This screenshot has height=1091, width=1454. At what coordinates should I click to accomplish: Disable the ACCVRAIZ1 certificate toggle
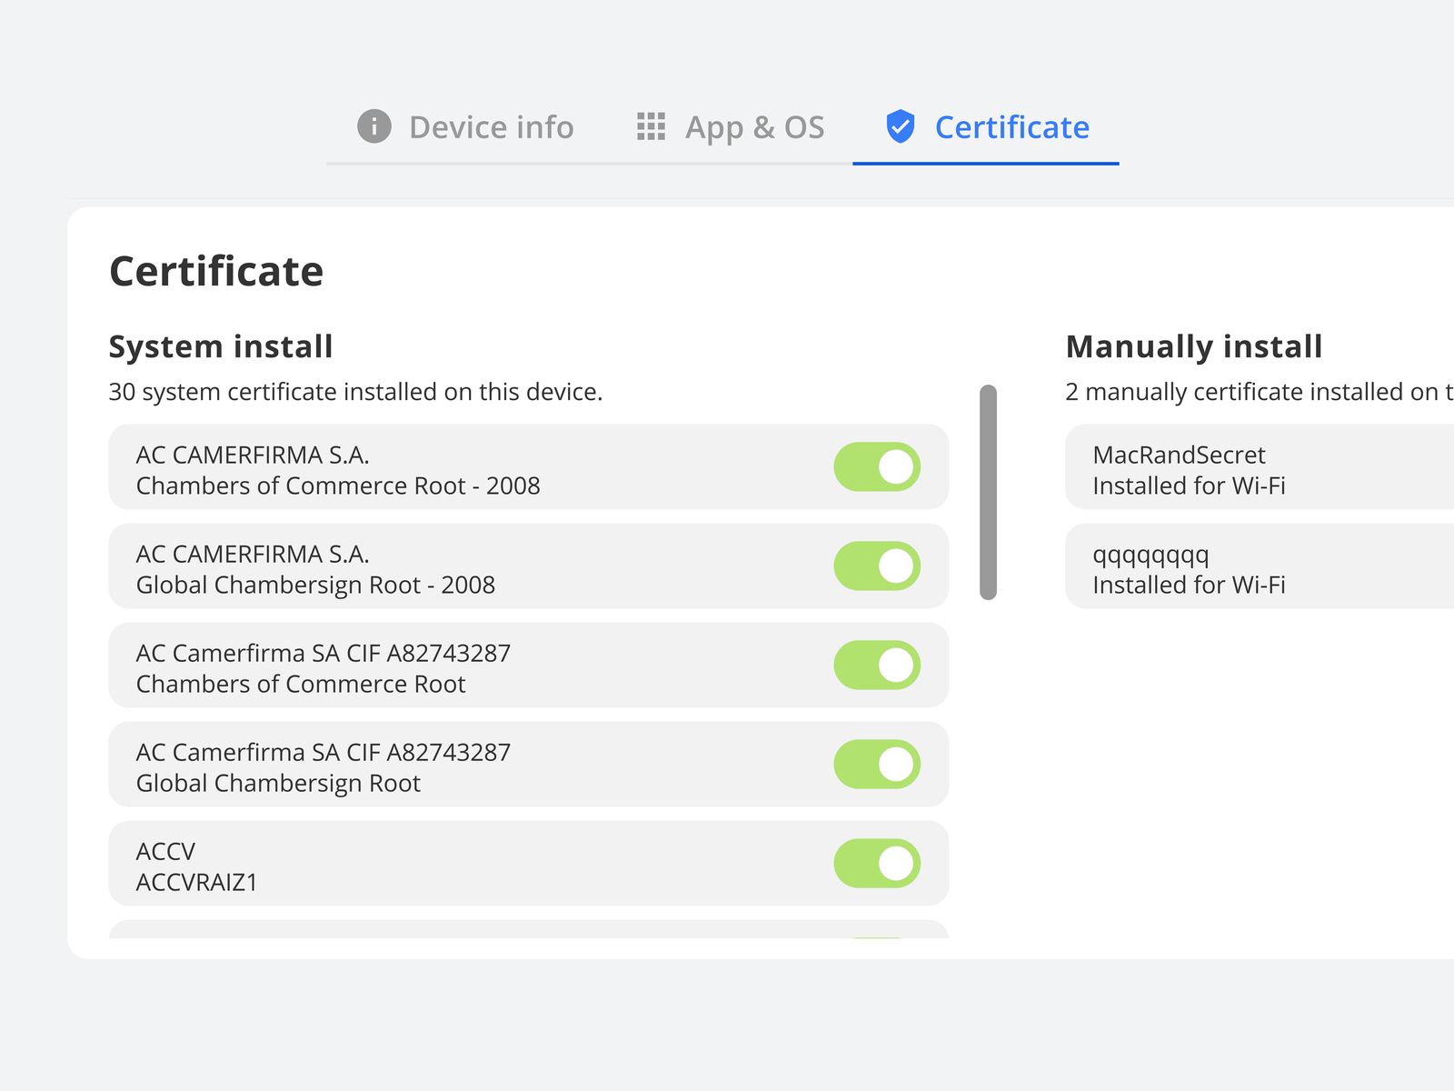[x=877, y=864]
